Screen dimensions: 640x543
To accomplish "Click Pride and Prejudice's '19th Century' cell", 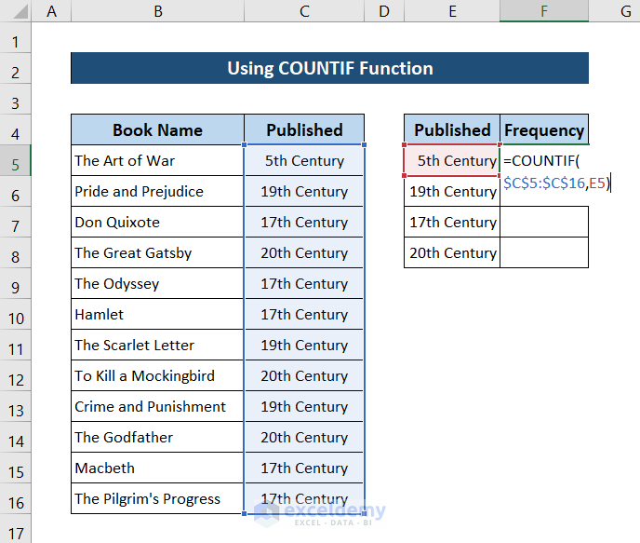I will 304,191.
